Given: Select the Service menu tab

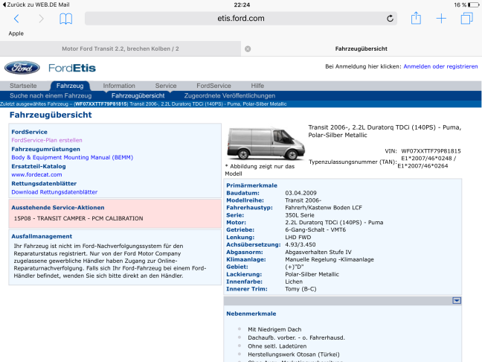Looking at the screenshot, I should coord(165,86).
